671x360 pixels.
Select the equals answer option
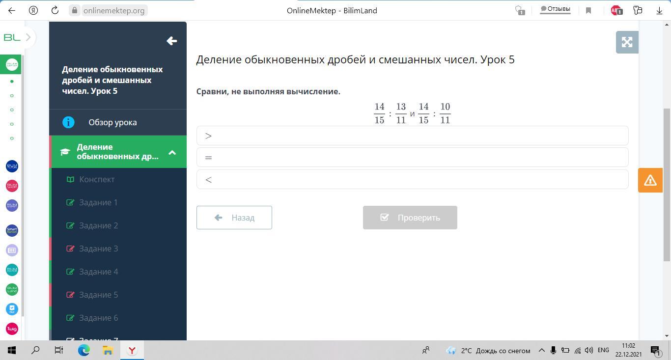click(x=412, y=157)
